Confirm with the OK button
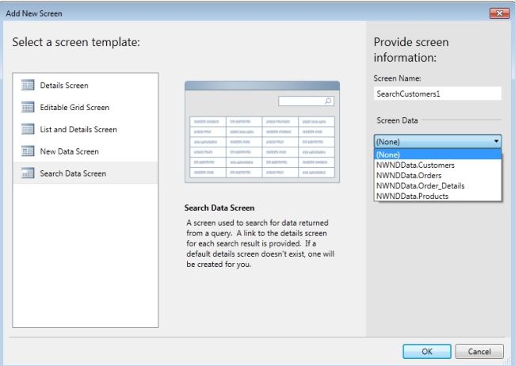 pos(427,351)
